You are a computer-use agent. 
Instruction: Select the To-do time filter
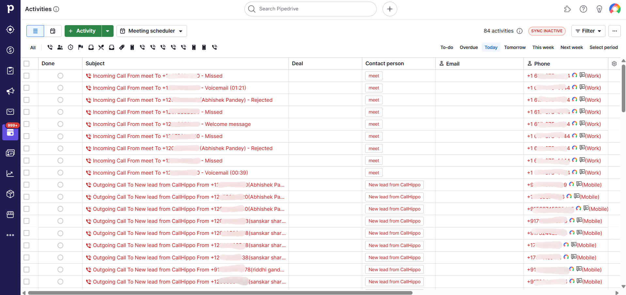pos(446,47)
